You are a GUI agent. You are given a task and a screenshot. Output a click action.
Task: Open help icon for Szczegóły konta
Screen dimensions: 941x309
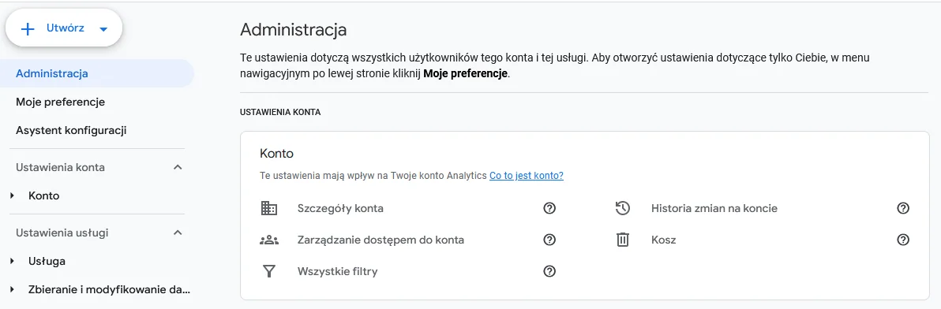click(549, 208)
